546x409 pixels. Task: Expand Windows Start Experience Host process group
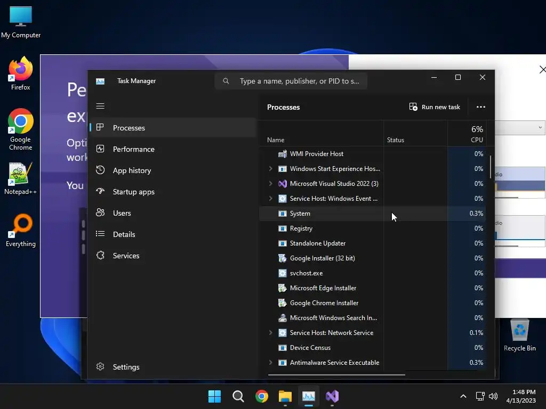pyautogui.click(x=270, y=169)
